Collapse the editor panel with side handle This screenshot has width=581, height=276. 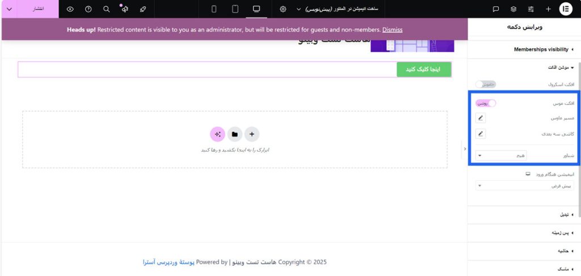click(x=465, y=148)
